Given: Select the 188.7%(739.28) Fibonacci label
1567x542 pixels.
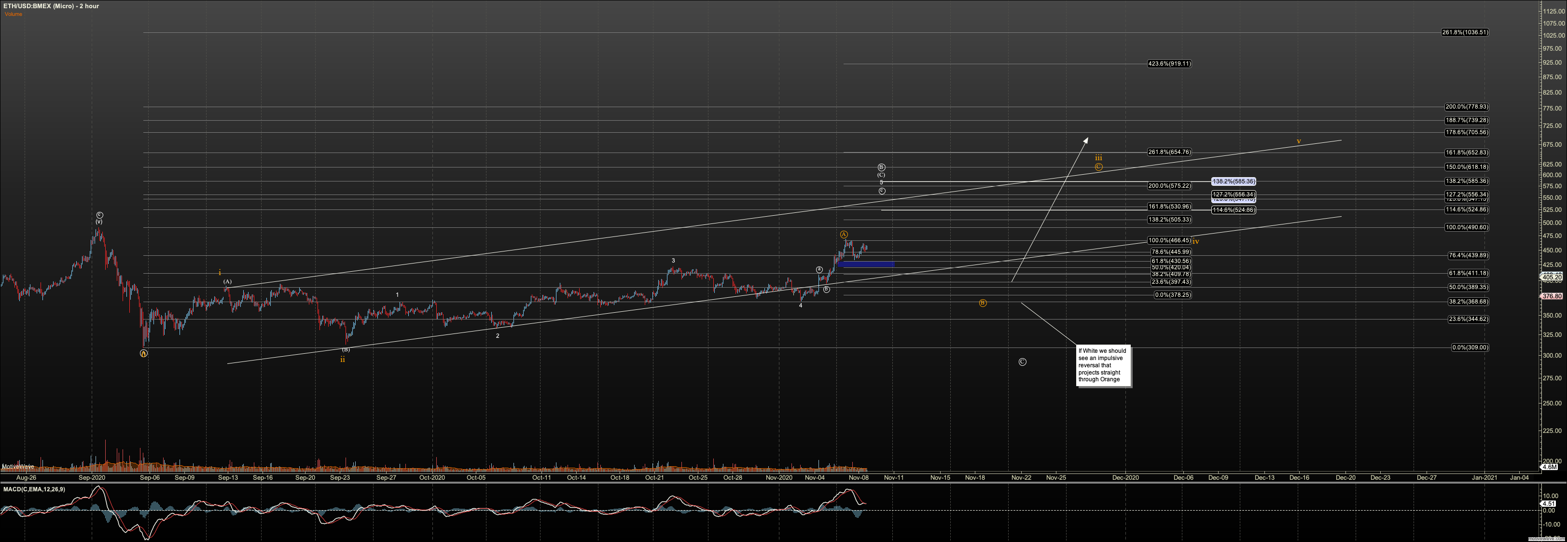Looking at the screenshot, I should 1467,120.
